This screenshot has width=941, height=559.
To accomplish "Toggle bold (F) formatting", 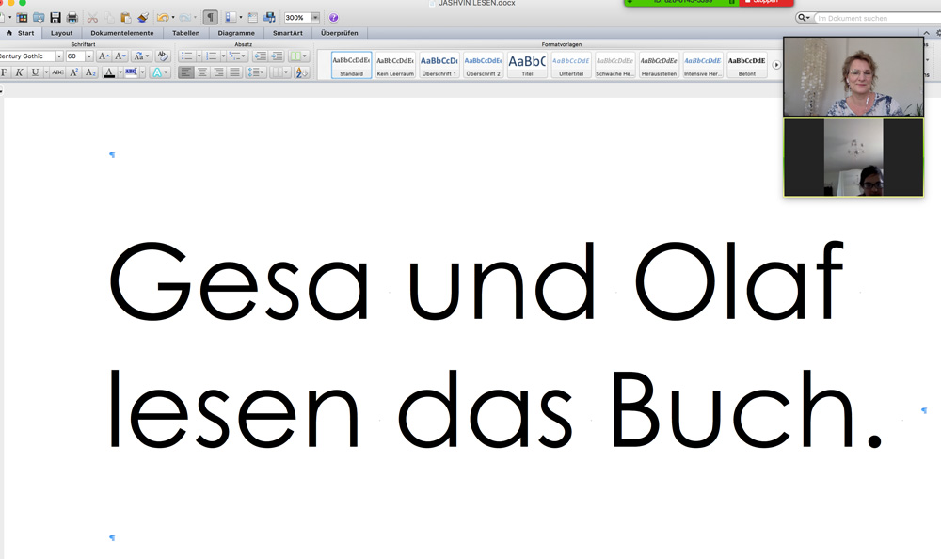I will point(4,72).
